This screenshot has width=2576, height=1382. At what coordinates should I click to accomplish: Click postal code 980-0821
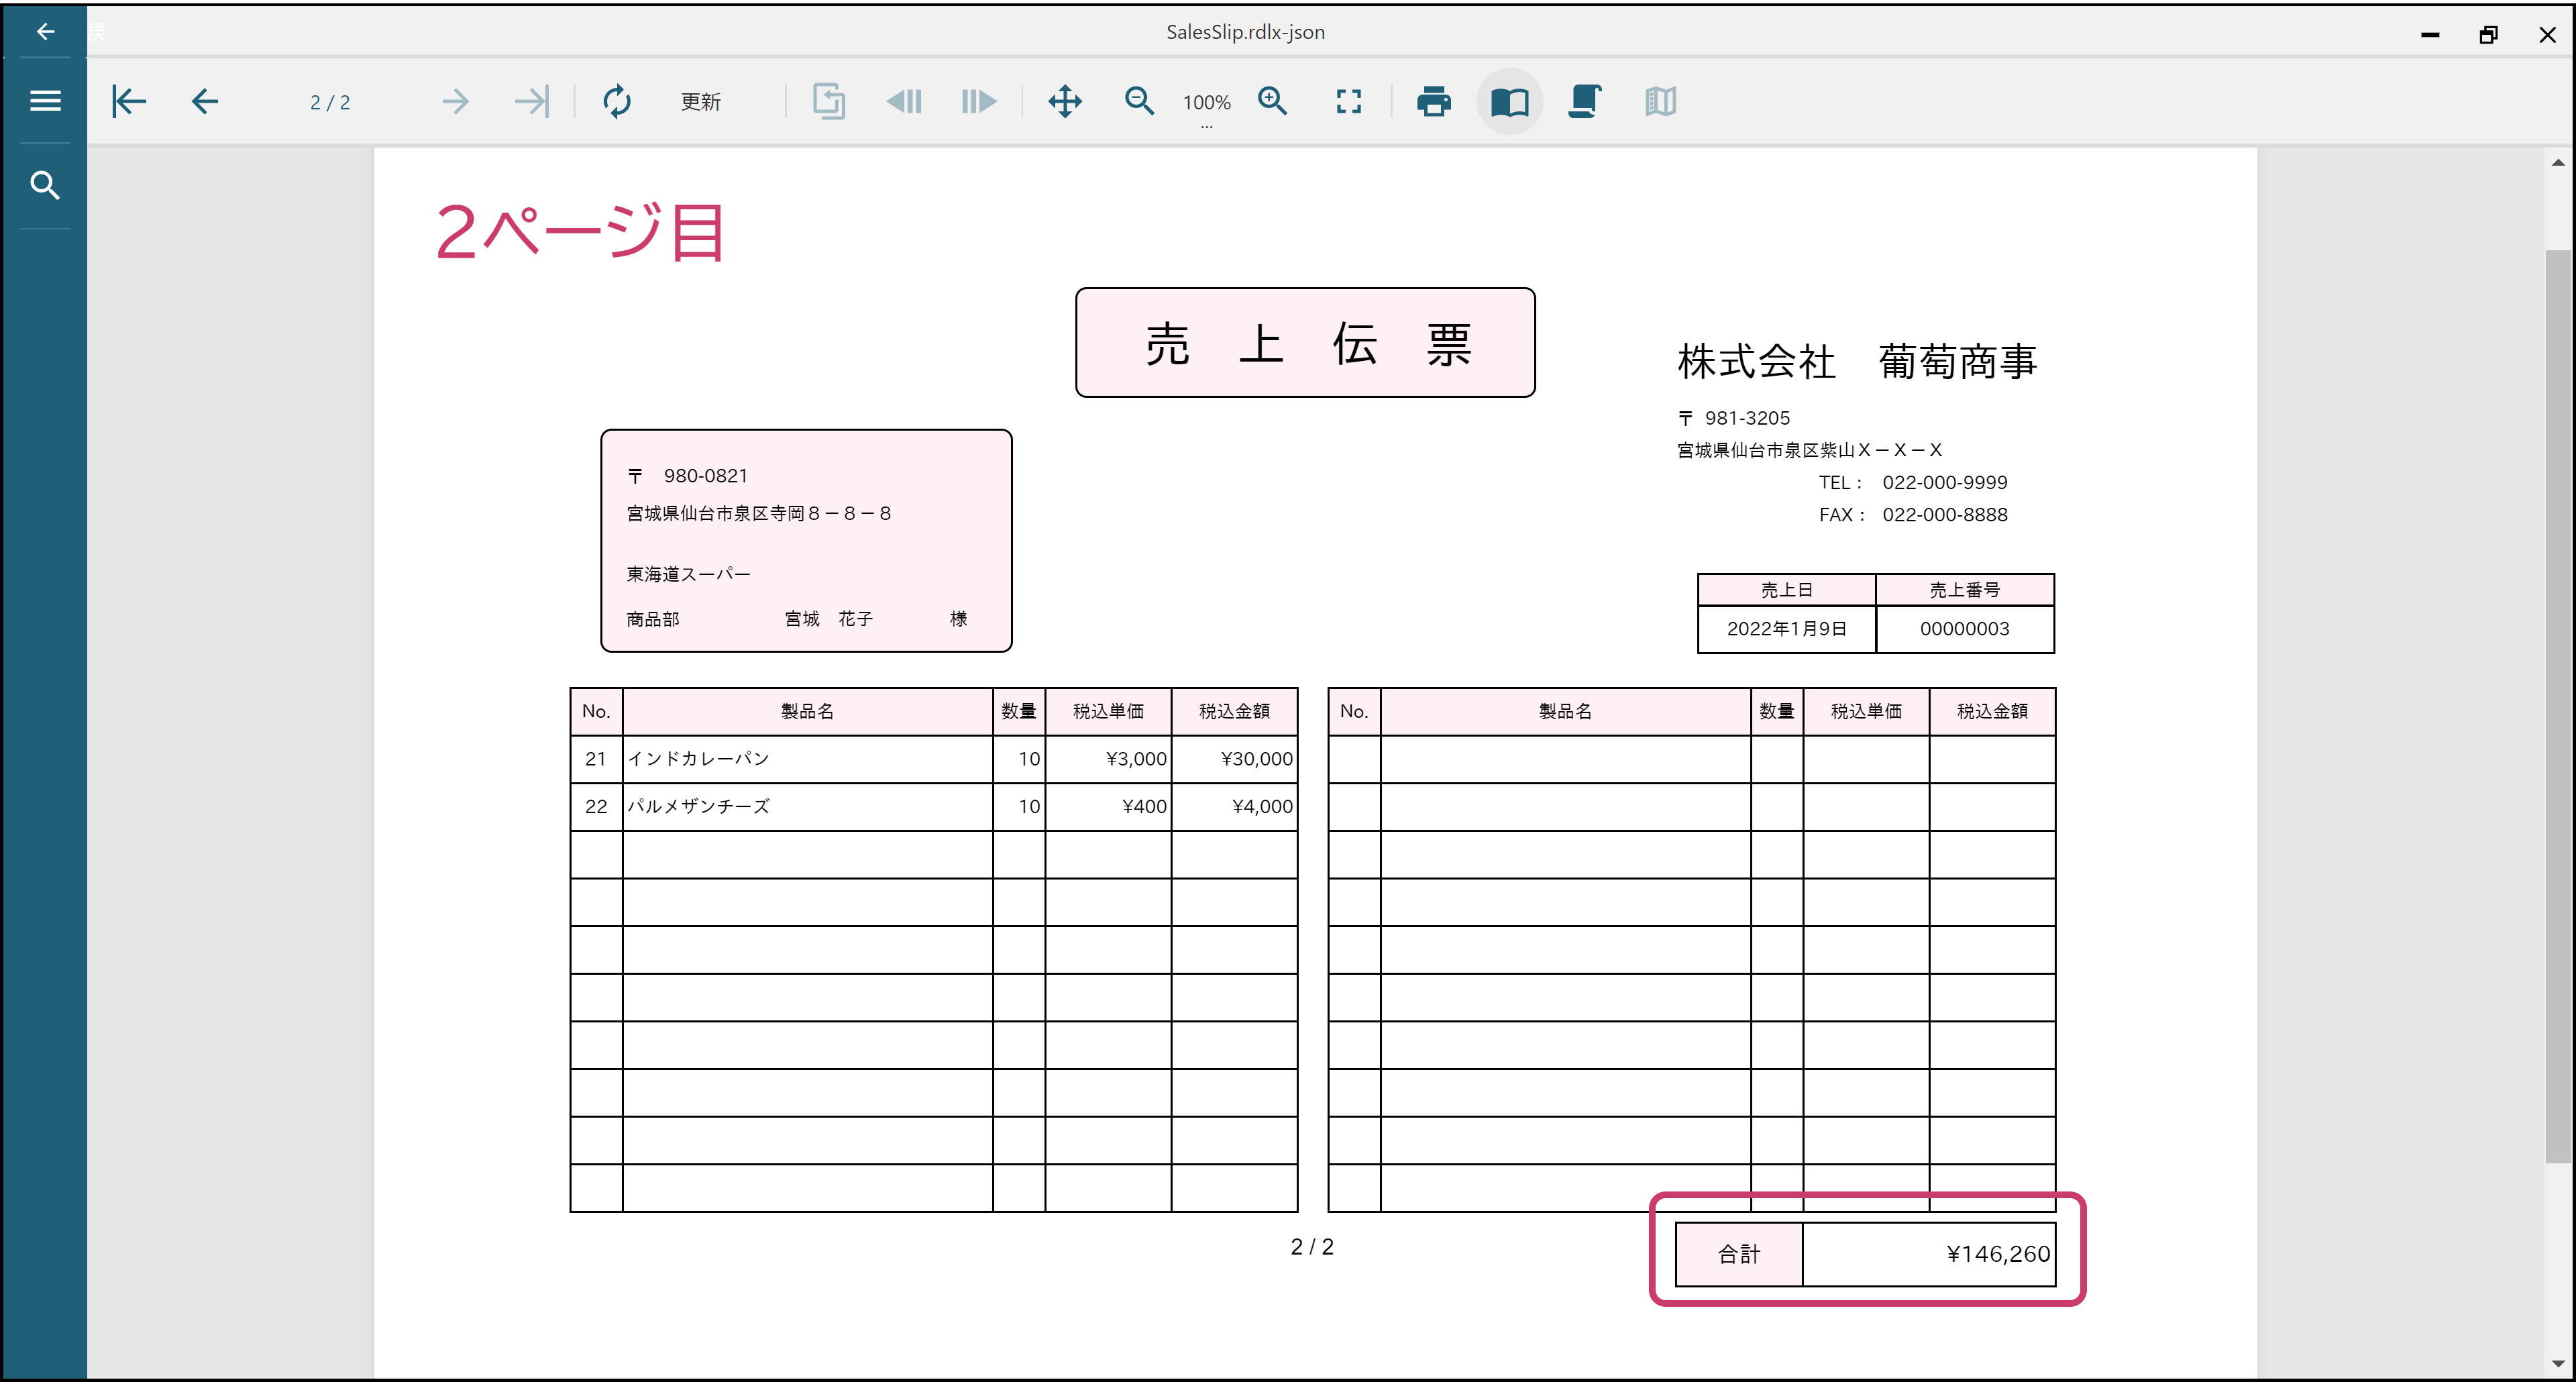point(705,476)
